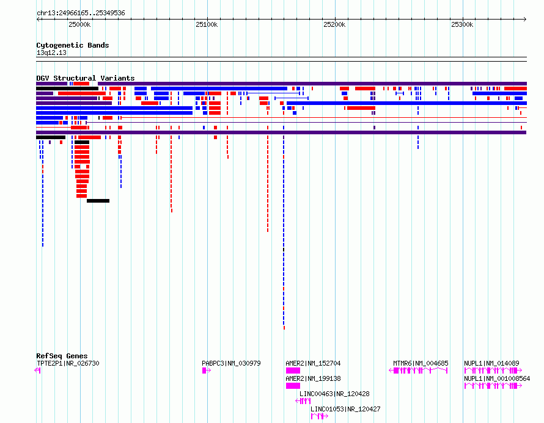Click the DGV Structural Variants track title
The height and width of the screenshot is (423, 544).
coord(86,78)
